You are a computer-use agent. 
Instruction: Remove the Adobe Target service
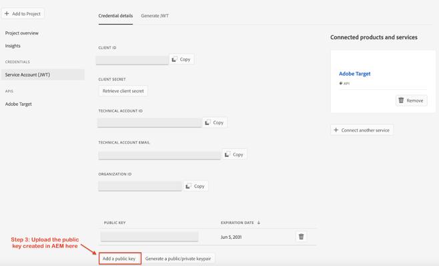click(x=411, y=100)
